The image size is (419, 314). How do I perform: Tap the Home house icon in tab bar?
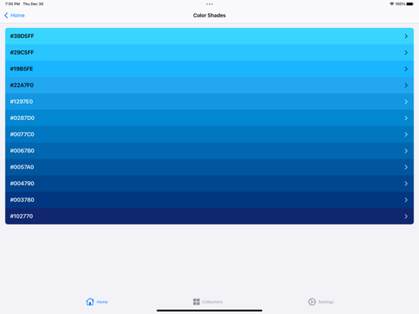(x=90, y=302)
